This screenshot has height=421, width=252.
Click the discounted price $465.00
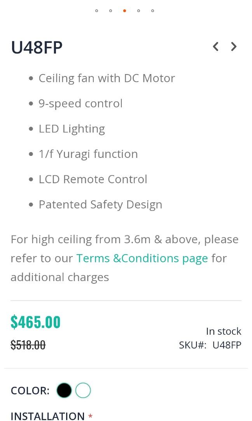point(35,322)
